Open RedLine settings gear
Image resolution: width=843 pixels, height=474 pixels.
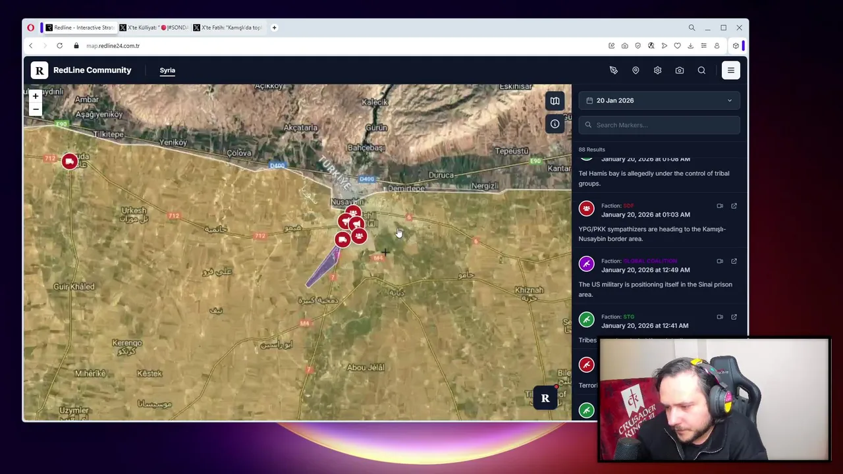[x=657, y=70]
